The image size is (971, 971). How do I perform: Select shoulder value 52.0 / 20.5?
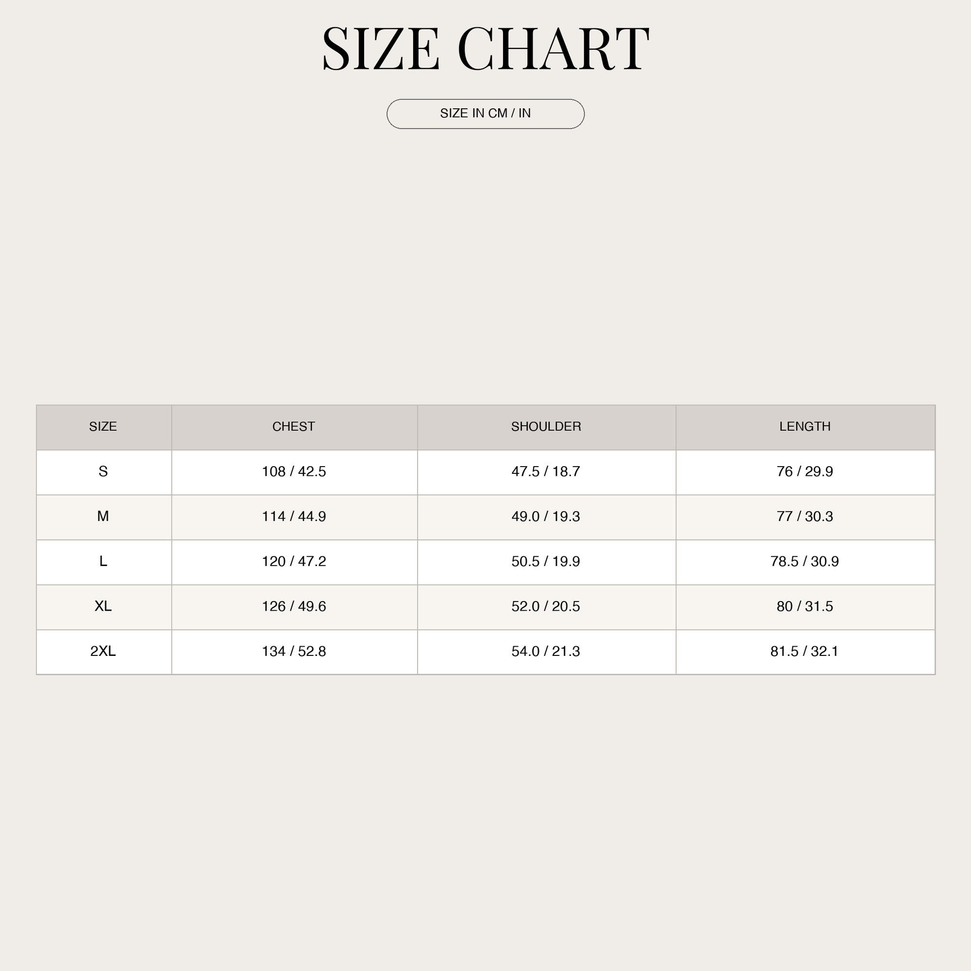(546, 606)
